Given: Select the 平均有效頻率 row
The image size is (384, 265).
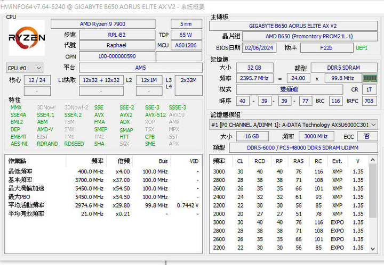Looking at the screenshot, I should pos(103,214).
